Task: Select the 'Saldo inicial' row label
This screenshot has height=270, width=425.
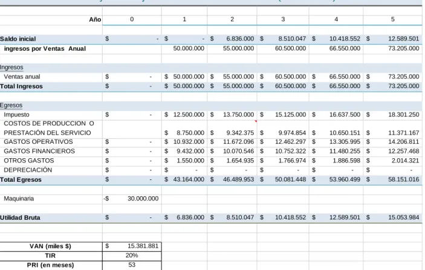Action: (x=18, y=39)
